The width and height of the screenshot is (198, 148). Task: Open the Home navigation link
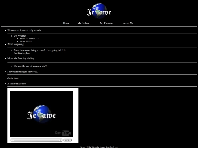[66, 23]
